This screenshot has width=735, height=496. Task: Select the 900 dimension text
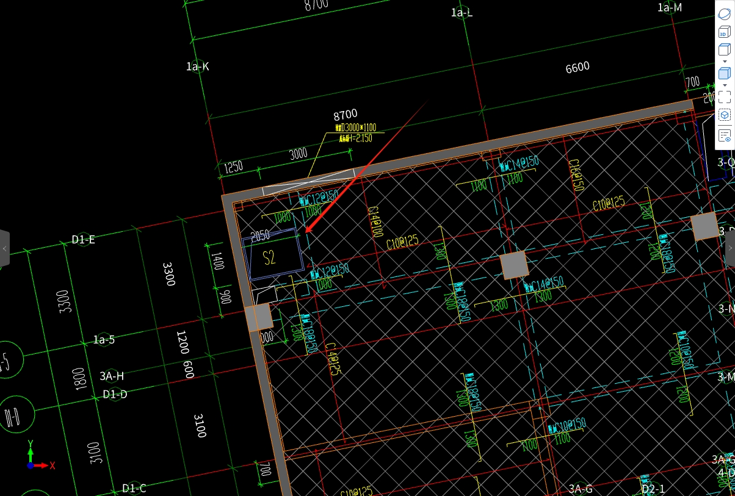[x=226, y=297]
